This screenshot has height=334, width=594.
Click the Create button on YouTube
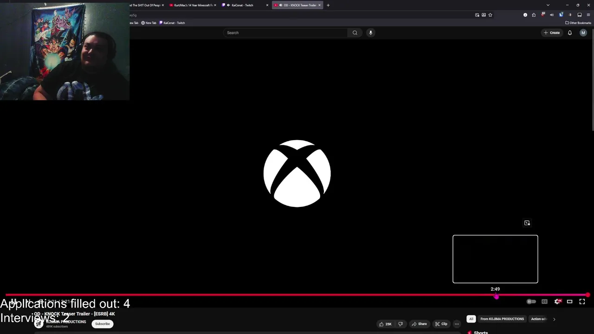click(x=552, y=32)
